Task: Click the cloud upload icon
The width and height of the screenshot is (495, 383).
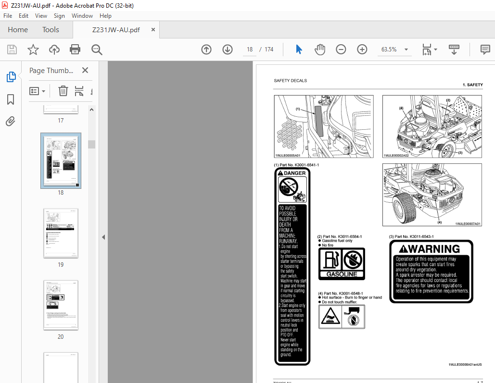Action: point(54,49)
